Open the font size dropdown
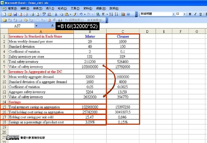The image size is (207, 143). point(184,14)
